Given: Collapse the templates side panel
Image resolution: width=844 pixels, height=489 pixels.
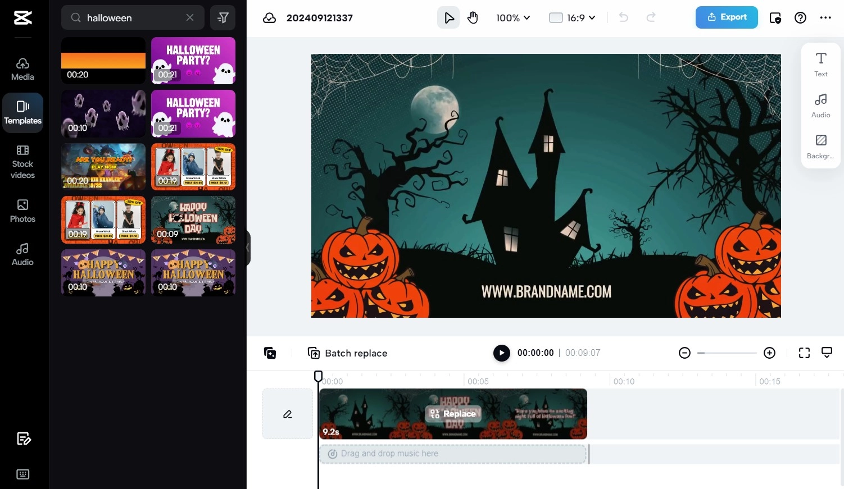Looking at the screenshot, I should click(247, 248).
